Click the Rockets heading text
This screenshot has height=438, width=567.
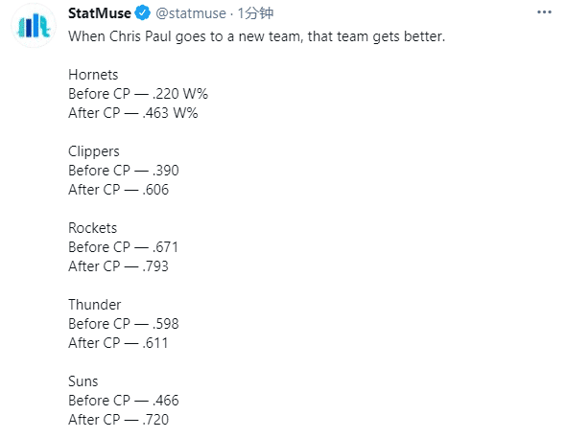click(92, 228)
